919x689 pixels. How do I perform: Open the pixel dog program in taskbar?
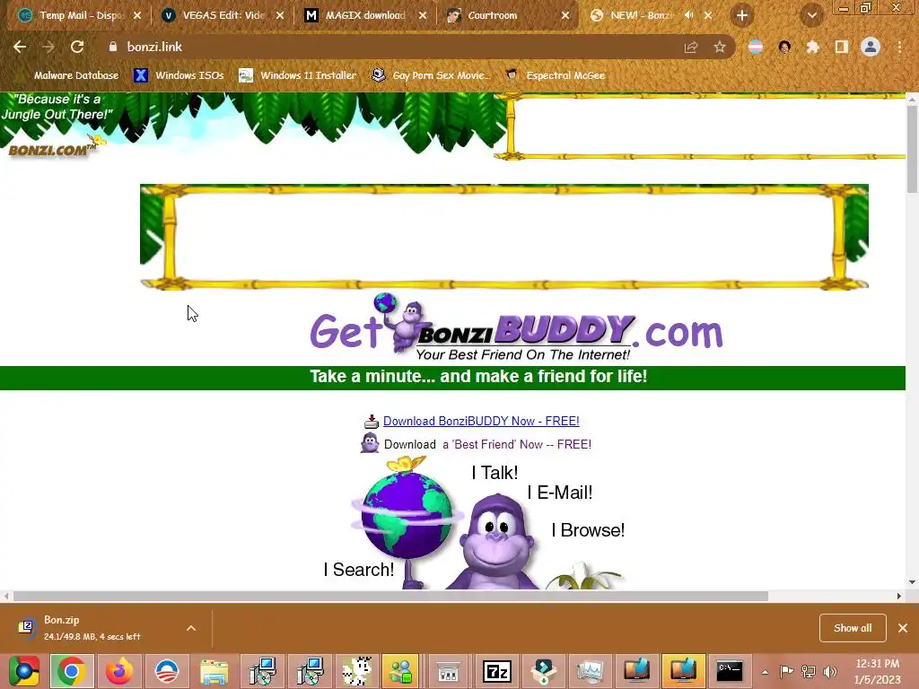click(357, 671)
